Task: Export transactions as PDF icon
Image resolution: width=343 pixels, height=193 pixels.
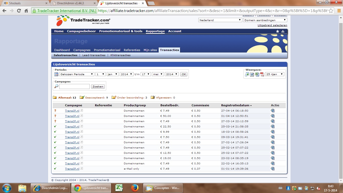Action: pos(262,74)
